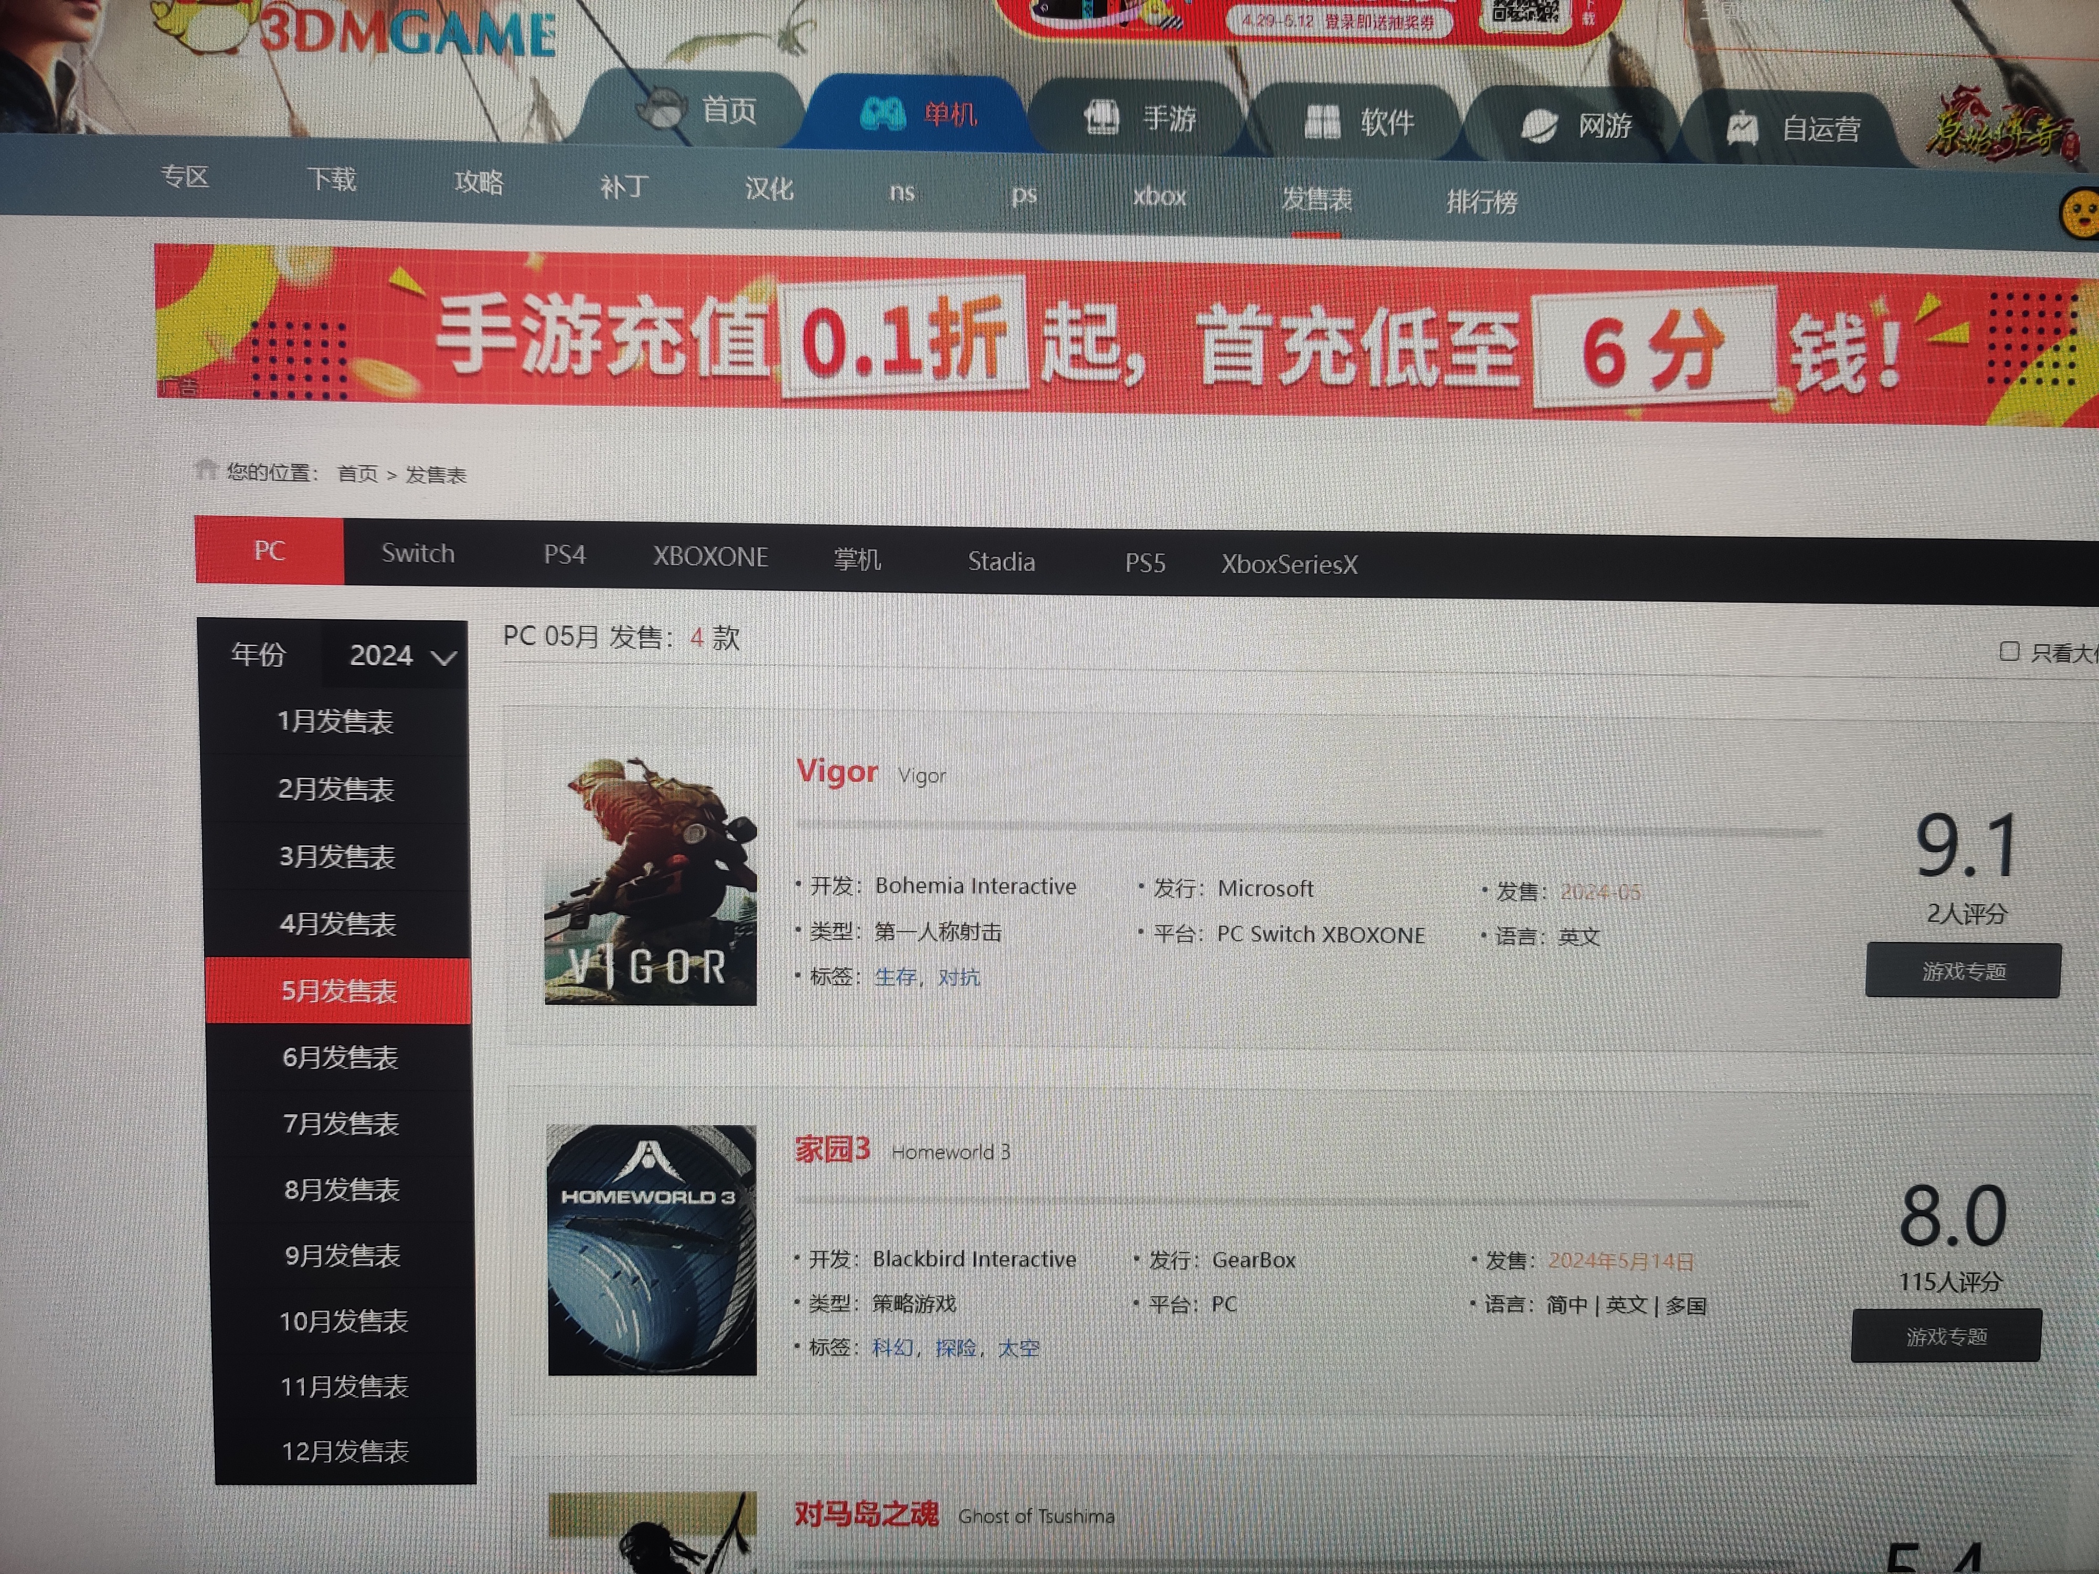The width and height of the screenshot is (2099, 1574).
Task: Click the 发售表 breadcrumb link
Action: tap(436, 475)
